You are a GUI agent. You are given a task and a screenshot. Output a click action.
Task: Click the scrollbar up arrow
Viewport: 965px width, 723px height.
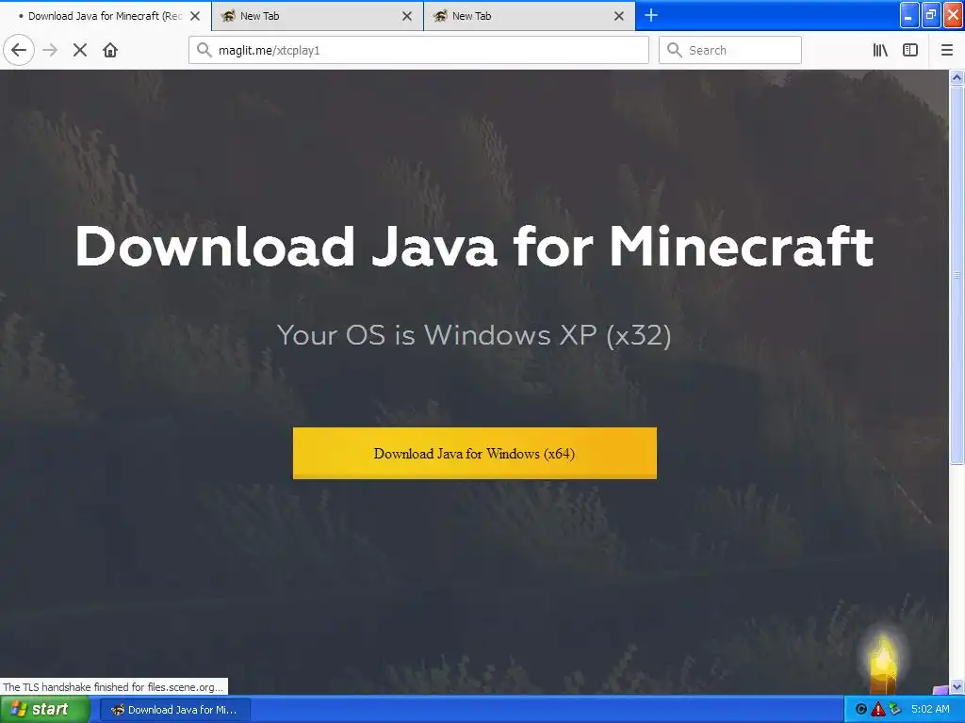click(957, 77)
